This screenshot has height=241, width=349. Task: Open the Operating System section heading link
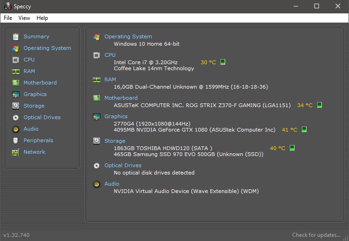pyautogui.click(x=128, y=36)
